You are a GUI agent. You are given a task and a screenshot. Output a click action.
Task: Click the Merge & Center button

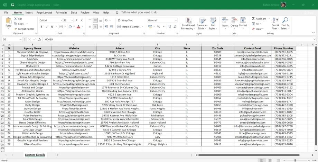(128, 27)
